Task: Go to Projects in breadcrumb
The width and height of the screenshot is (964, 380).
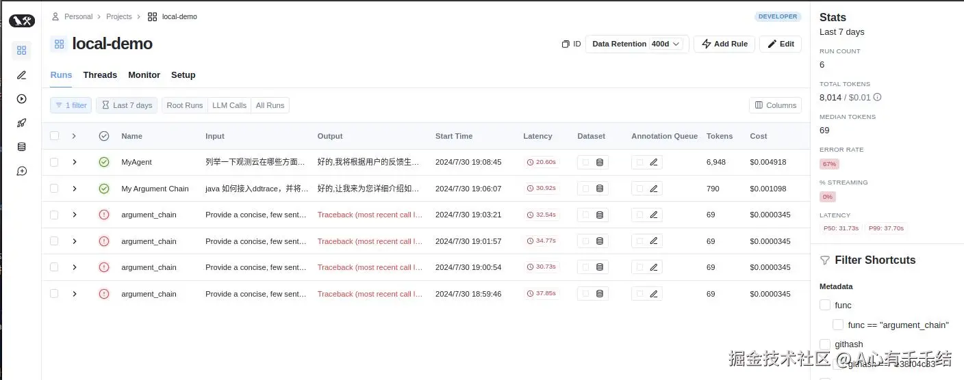Action: click(118, 16)
